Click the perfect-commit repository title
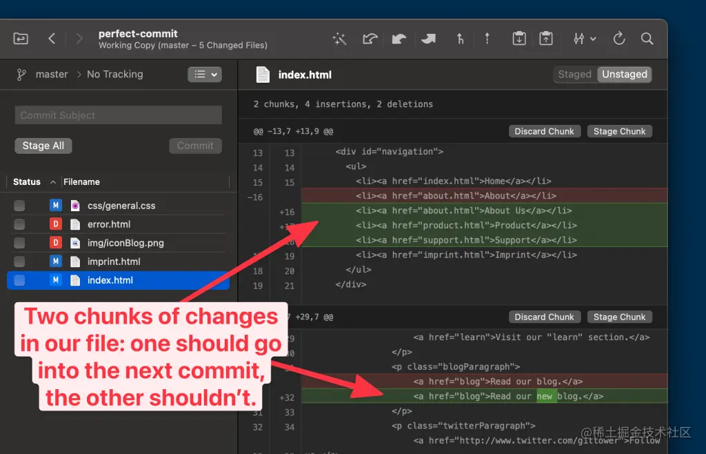This screenshot has width=706, height=454. pos(138,34)
